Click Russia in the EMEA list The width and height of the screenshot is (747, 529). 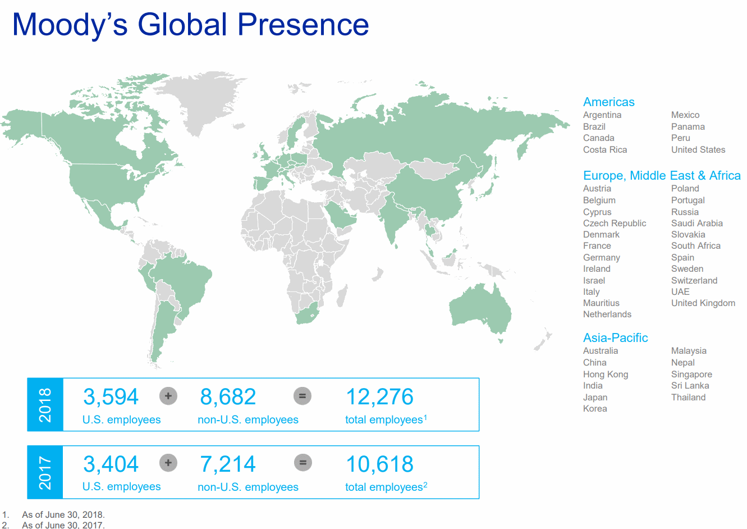[x=685, y=212]
